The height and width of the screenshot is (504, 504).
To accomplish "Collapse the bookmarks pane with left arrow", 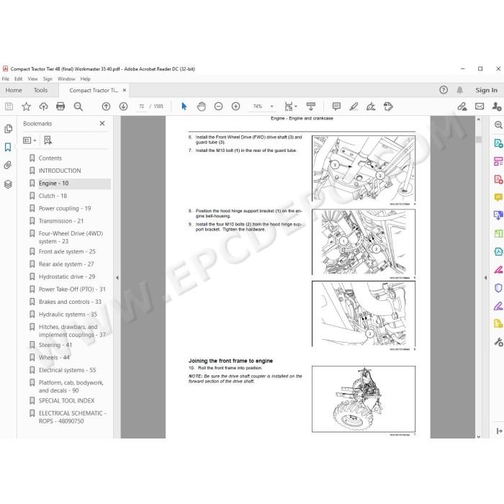I will pyautogui.click(x=117, y=277).
